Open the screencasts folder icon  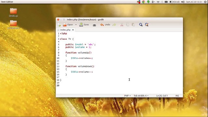point(13,25)
